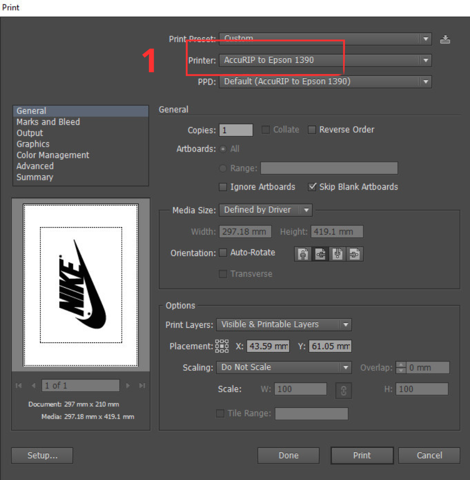Screen dimensions: 470x480
Task: Click the Tile Range input field
Action: [x=312, y=413]
